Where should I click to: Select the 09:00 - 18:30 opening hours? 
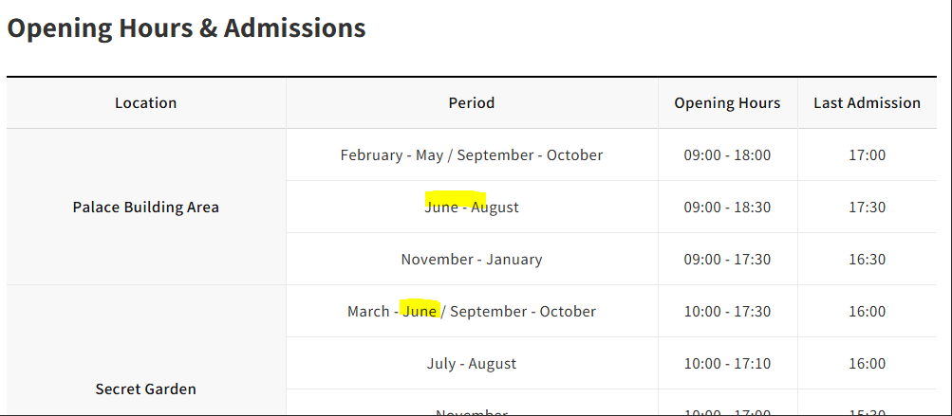coord(727,208)
